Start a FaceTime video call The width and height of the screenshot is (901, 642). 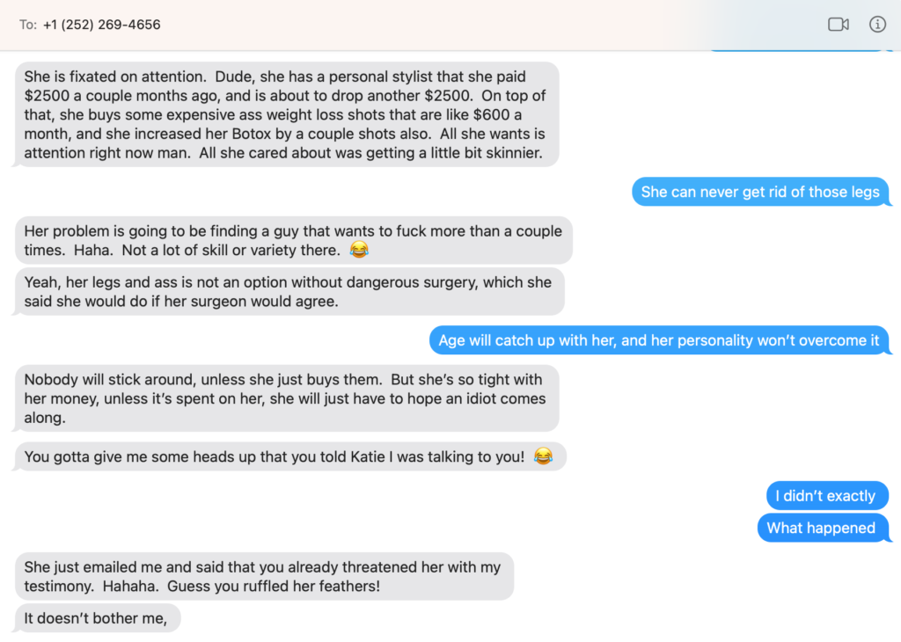click(838, 25)
